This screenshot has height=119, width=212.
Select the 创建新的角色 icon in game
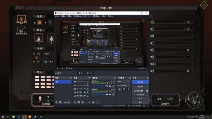pos(21,19)
